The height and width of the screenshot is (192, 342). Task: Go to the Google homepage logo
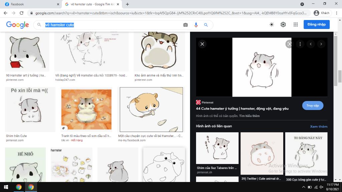17,25
